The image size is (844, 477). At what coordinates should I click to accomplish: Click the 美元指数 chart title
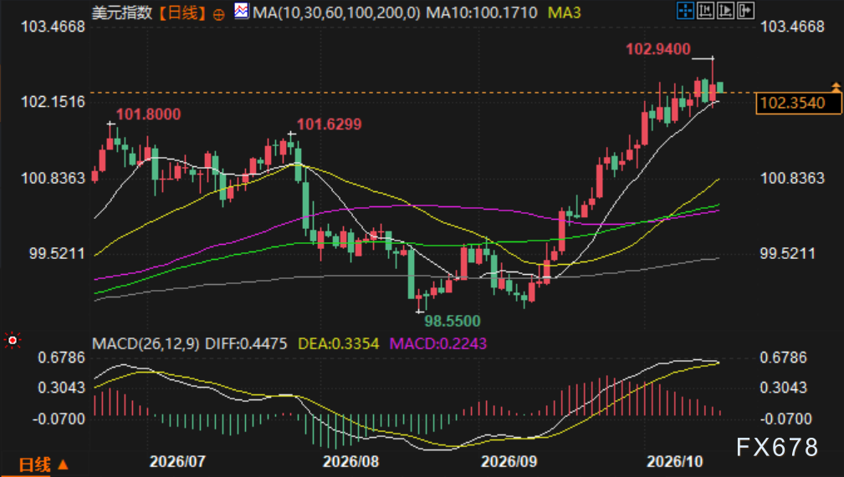(122, 13)
